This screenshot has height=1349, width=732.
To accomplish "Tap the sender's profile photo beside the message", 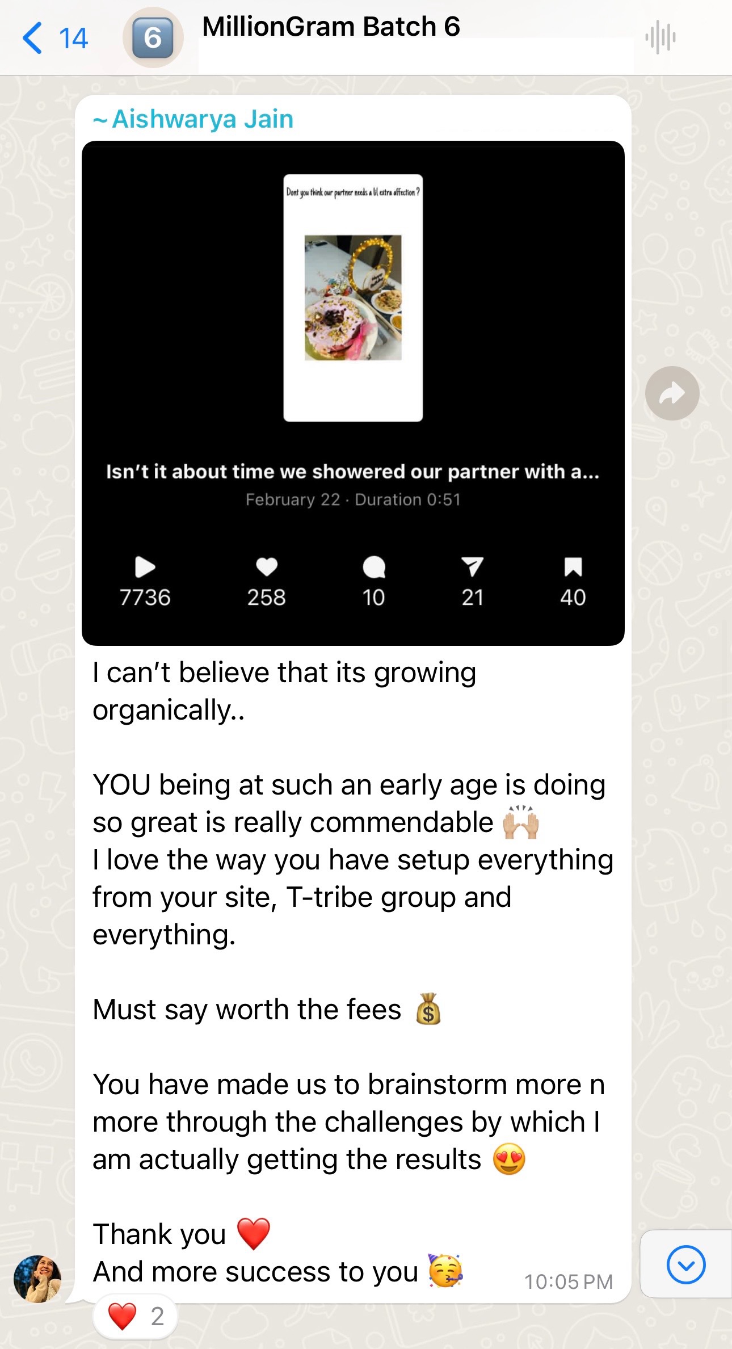I will 37,1279.
